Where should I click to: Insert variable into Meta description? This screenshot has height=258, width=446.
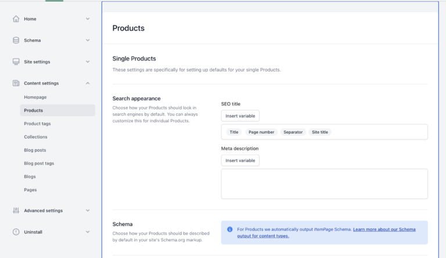(x=240, y=160)
